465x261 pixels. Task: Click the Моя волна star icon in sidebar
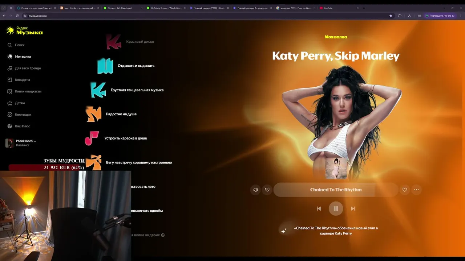pyautogui.click(x=10, y=57)
